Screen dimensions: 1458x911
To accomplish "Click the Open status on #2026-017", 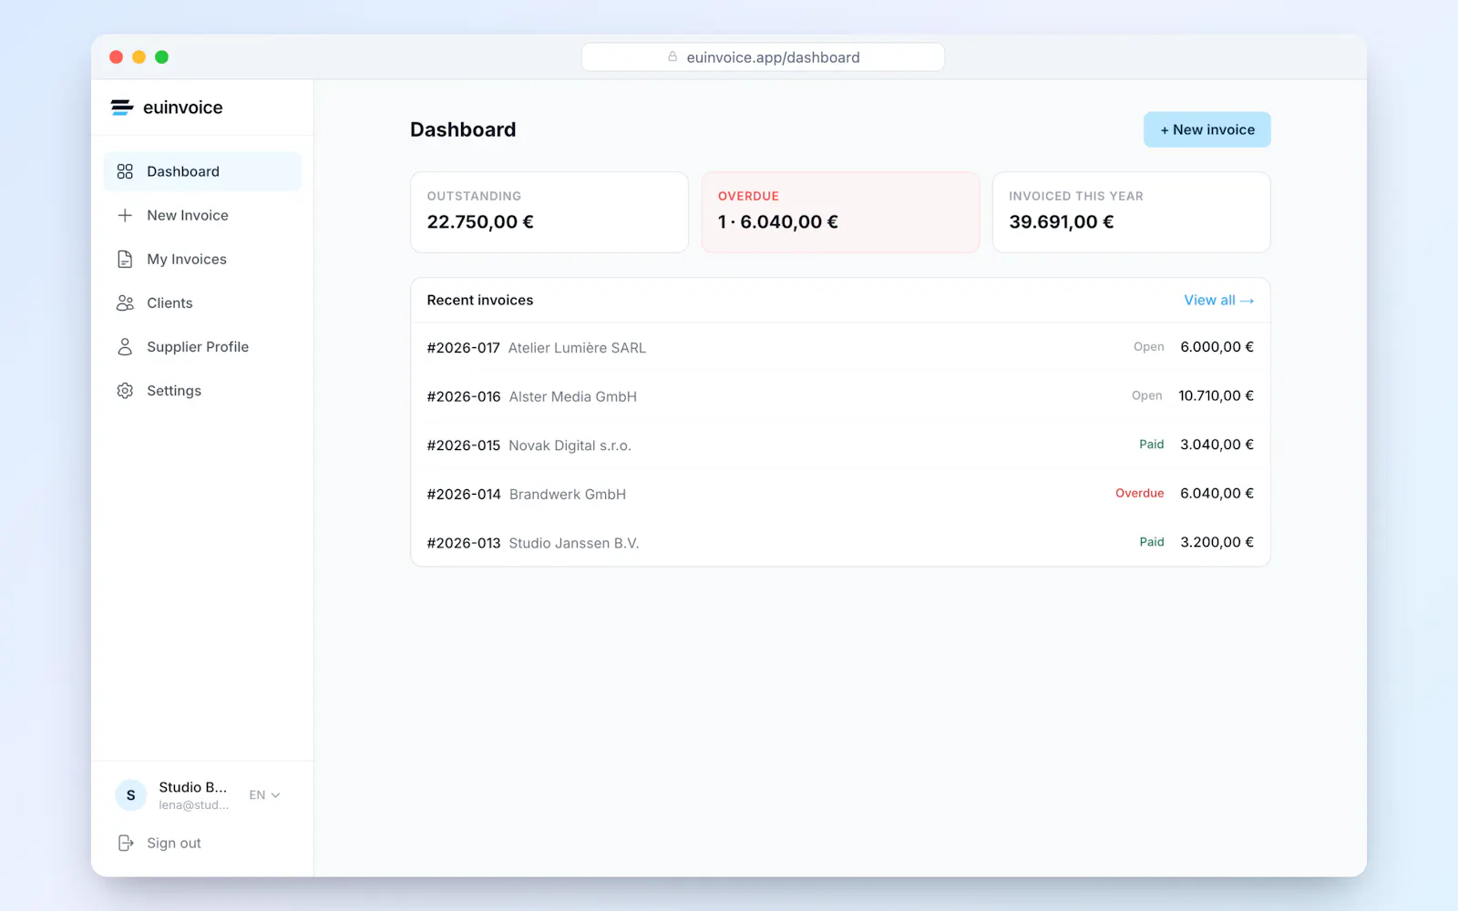I will pyautogui.click(x=1148, y=347).
